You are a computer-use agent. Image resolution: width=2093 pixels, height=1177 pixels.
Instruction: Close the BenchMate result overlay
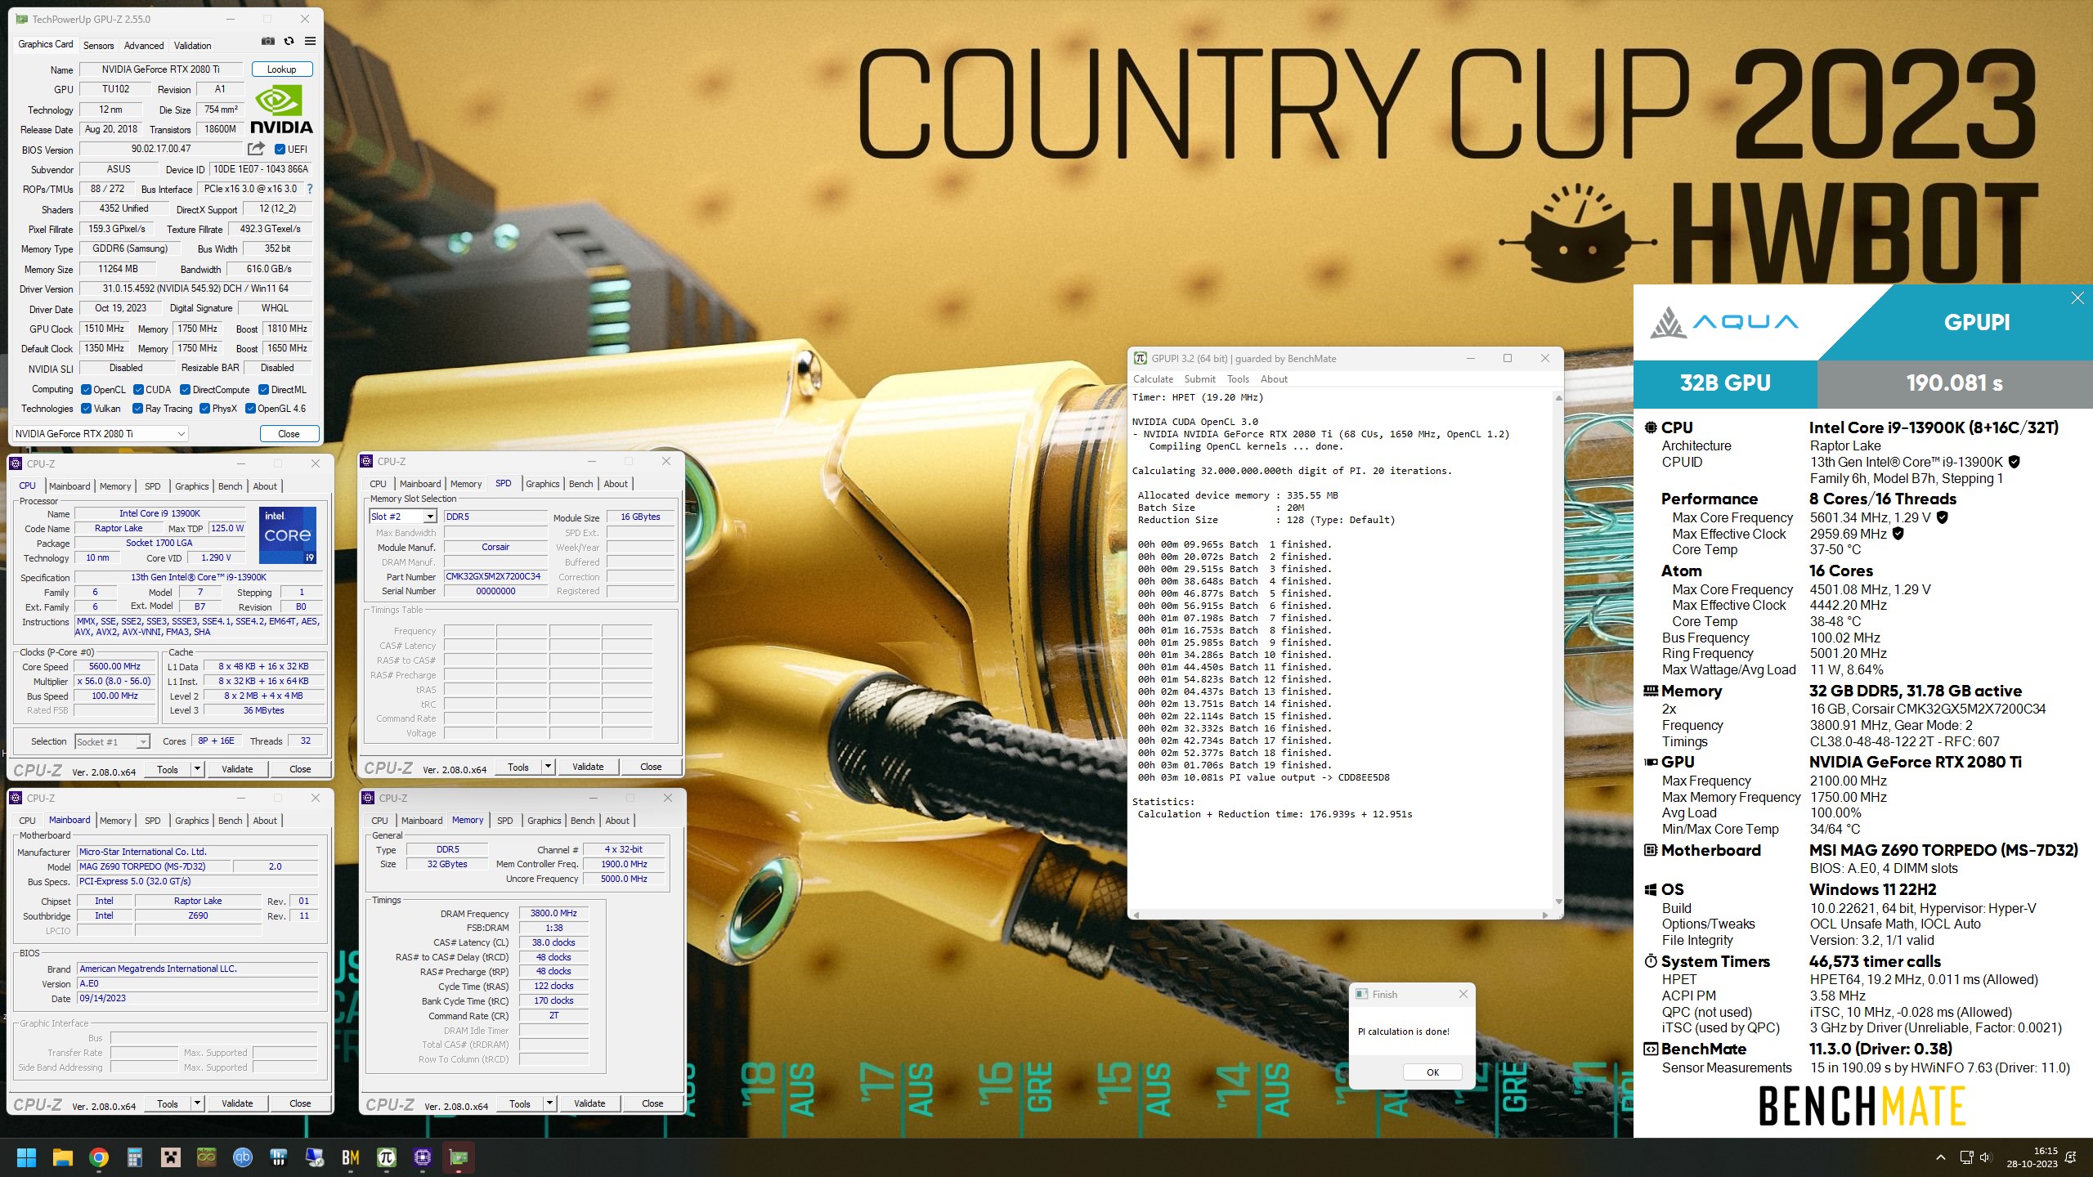2077,298
